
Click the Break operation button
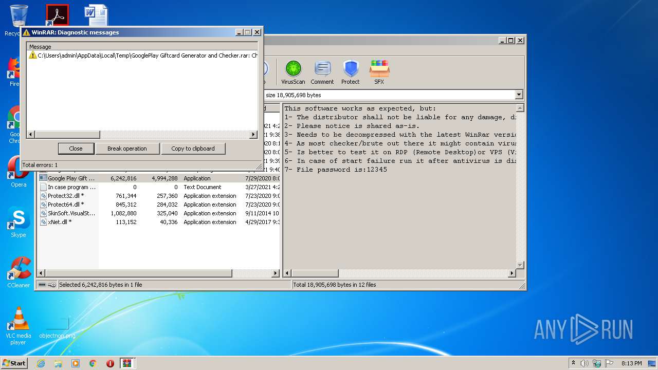127,149
